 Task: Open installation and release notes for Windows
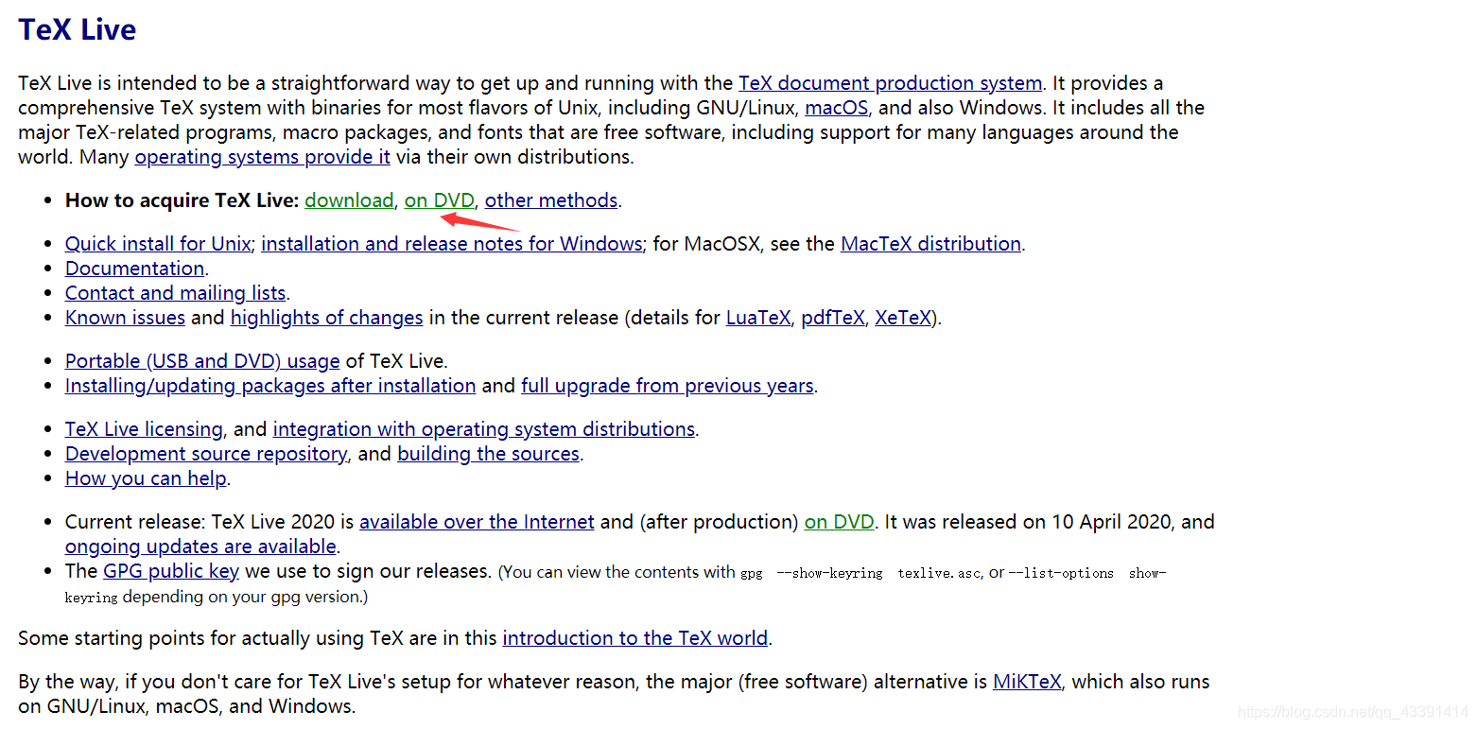point(452,244)
